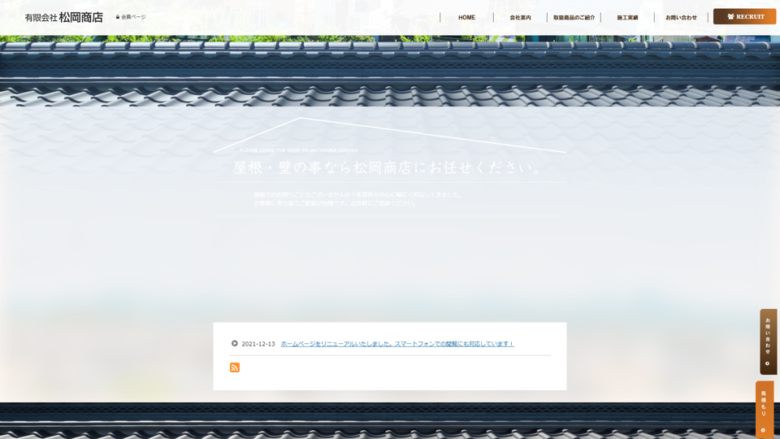Viewport: 780px width, 439px height.
Task: Click the circled arrow icon beside the news date
Action: click(x=235, y=343)
